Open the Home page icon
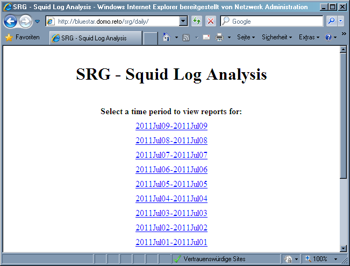This screenshot has width=350, height=266. [x=167, y=38]
